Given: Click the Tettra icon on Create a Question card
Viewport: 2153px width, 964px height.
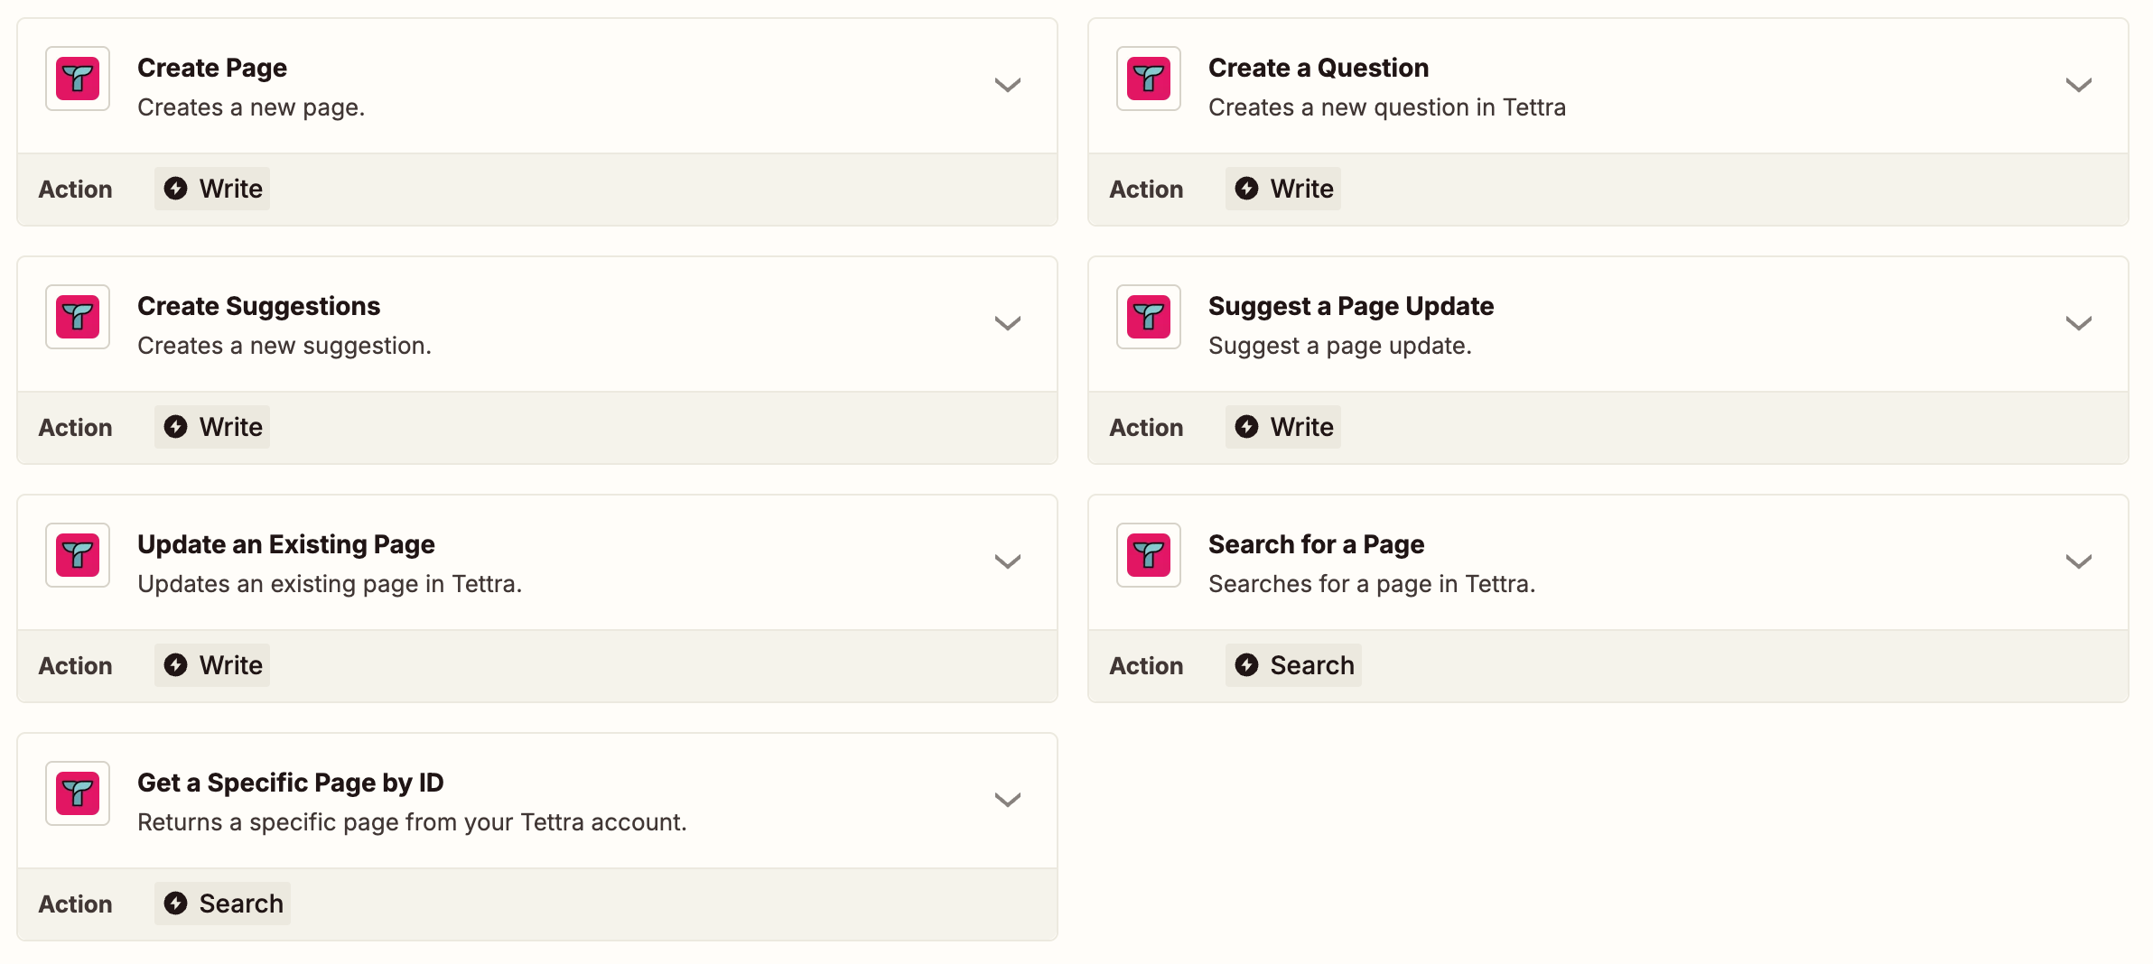Looking at the screenshot, I should click(x=1149, y=79).
